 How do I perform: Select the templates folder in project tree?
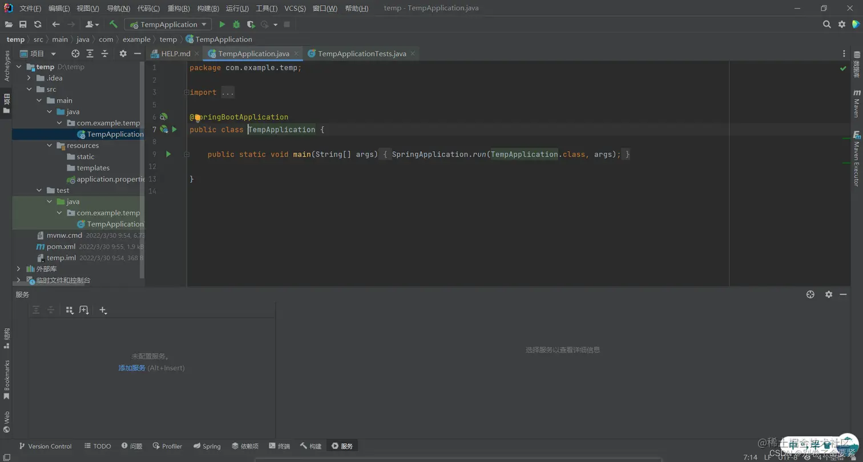93,168
